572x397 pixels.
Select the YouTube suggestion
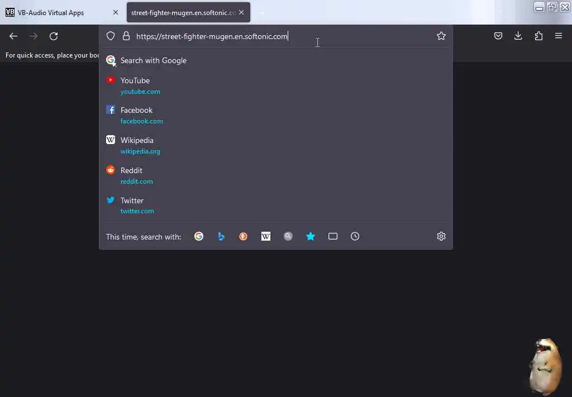(276, 85)
